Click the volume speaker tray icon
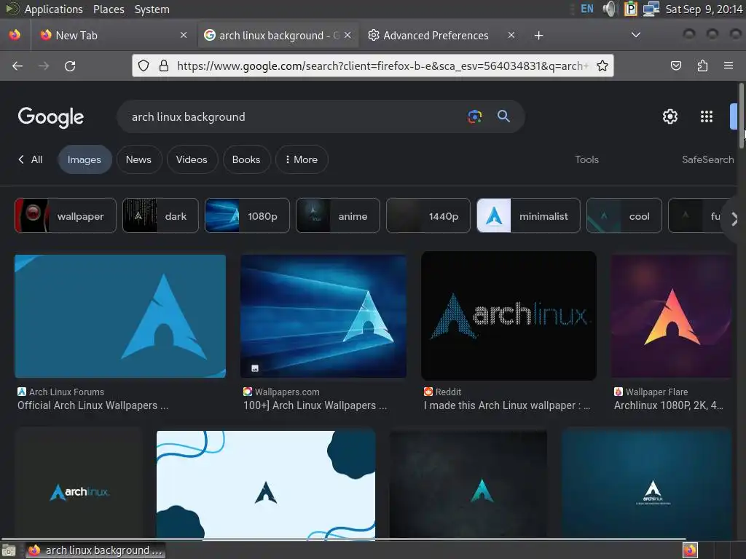Screen dimensions: 746x559 tap(609, 9)
